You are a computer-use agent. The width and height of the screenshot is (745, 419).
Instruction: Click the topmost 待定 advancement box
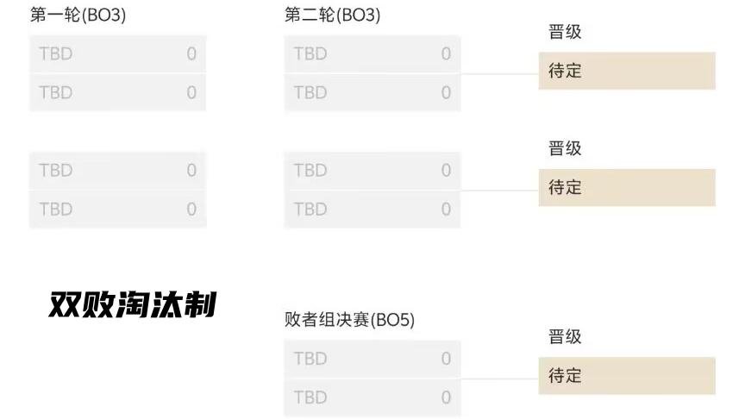click(627, 71)
